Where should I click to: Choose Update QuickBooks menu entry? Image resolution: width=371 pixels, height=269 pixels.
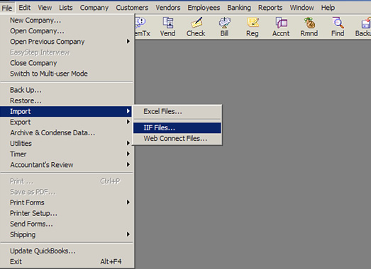pos(67,251)
